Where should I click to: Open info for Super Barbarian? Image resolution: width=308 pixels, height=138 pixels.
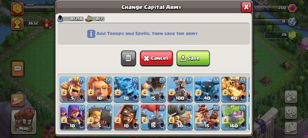coord(81,80)
